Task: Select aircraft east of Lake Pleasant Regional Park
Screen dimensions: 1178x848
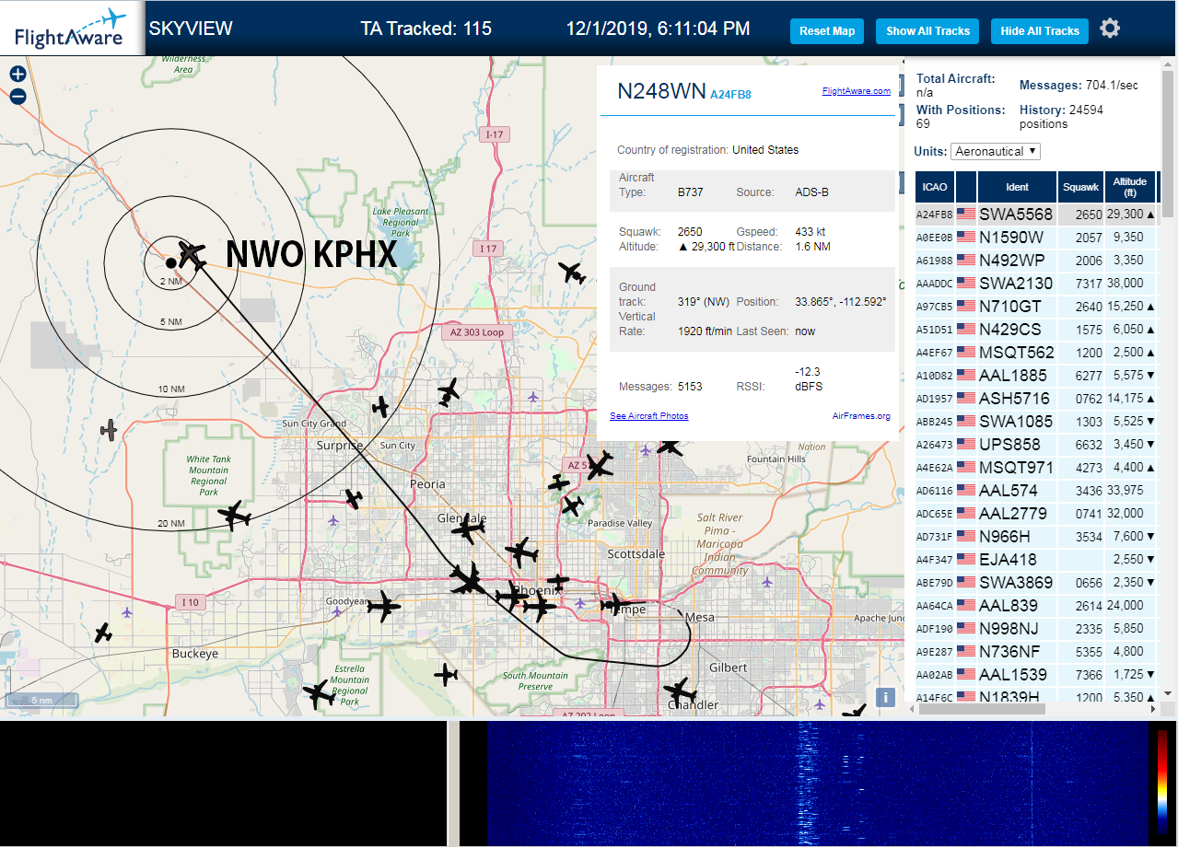Action: click(x=572, y=273)
